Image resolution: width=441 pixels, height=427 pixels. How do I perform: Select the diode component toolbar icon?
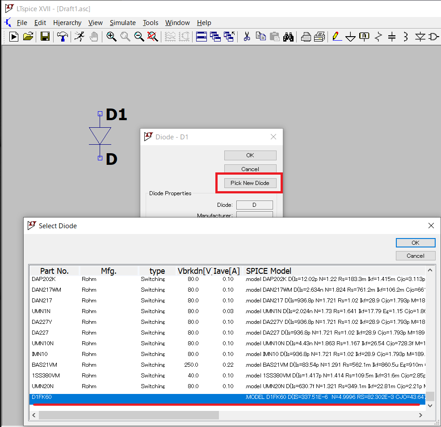click(420, 37)
